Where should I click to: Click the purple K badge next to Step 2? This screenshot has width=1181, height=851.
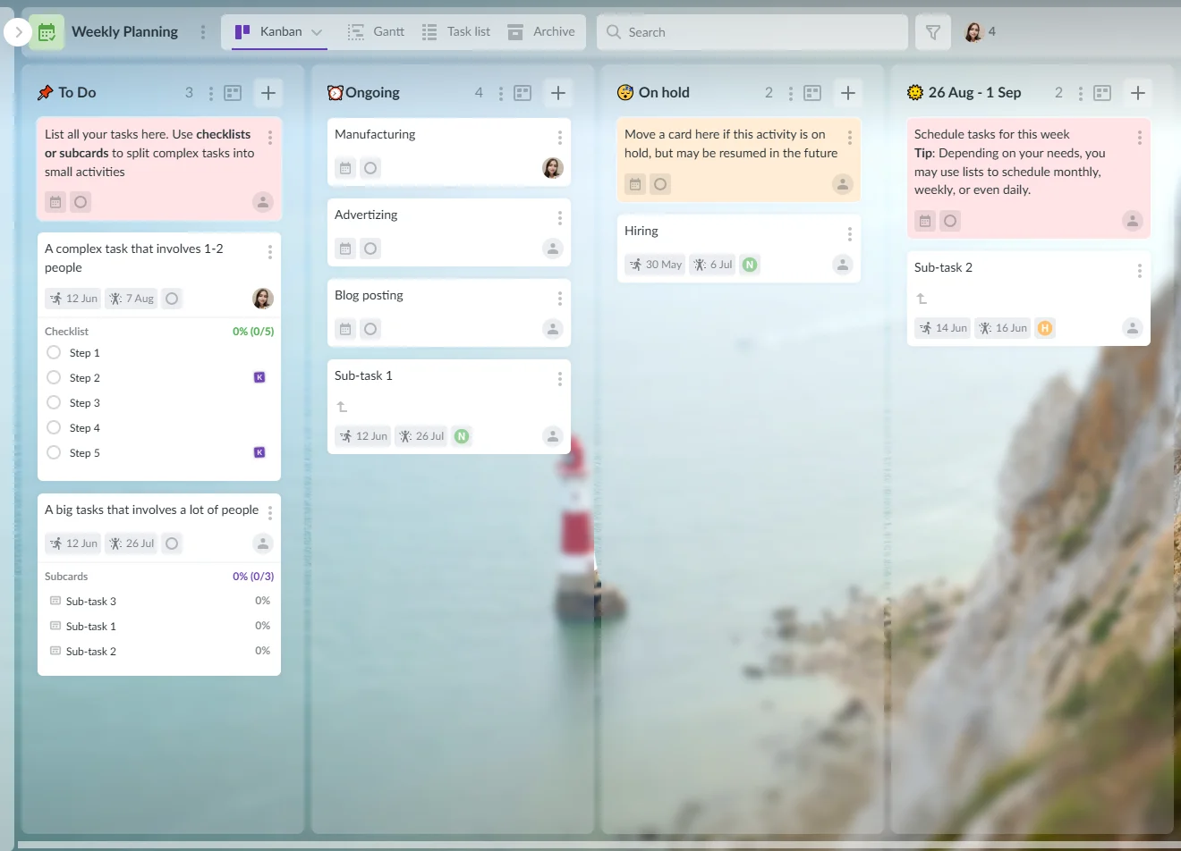click(x=259, y=377)
